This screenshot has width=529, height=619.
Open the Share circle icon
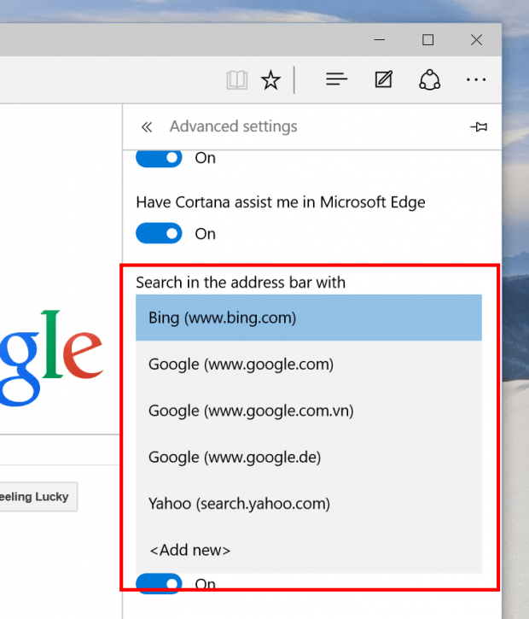(429, 79)
